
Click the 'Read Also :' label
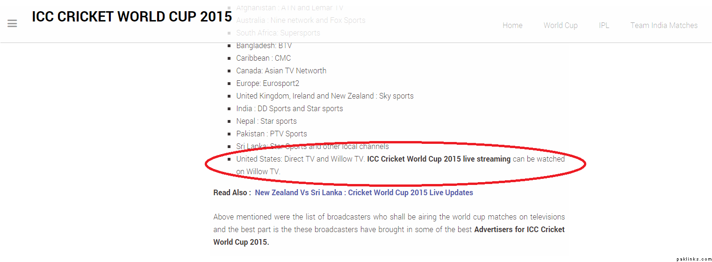click(232, 192)
